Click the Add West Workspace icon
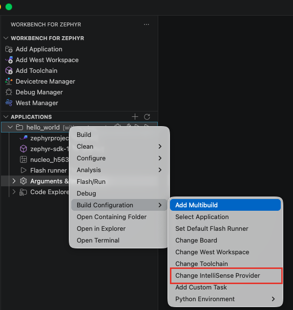This screenshot has width=293, height=310. [9, 60]
